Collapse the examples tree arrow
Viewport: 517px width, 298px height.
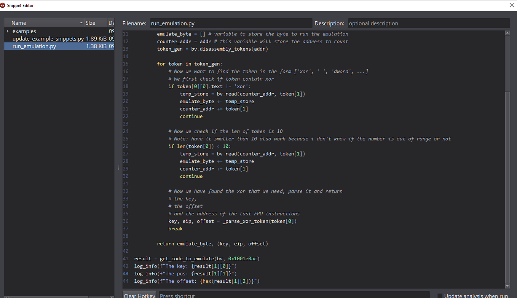(x=7, y=31)
